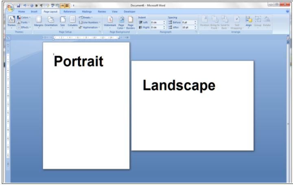Image resolution: width=293 pixels, height=185 pixels.
Task: Switch to the Review tab
Action: point(102,11)
